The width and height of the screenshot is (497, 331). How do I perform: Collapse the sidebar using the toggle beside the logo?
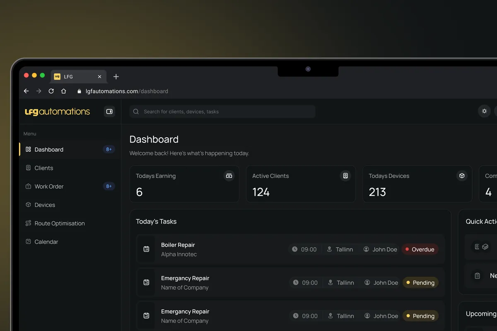[x=109, y=111]
